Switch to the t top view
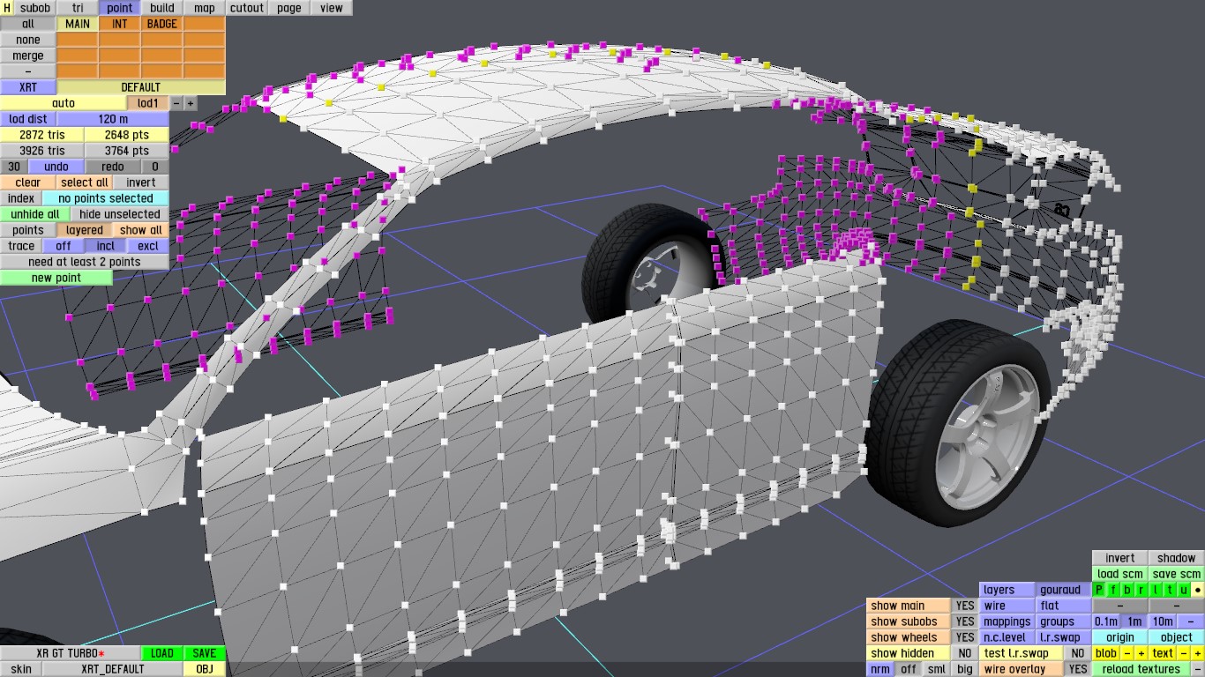Screen dimensions: 1205x677 (1170, 590)
